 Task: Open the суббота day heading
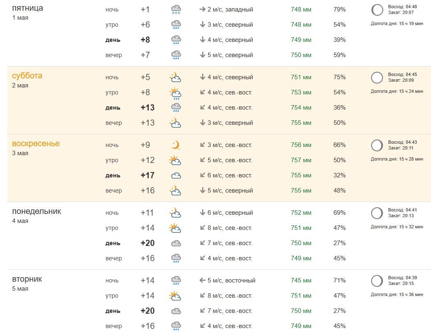pos(27,76)
